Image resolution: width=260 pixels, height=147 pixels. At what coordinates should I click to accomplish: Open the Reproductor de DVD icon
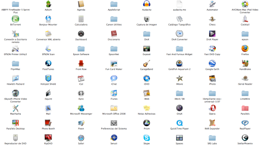(15, 138)
